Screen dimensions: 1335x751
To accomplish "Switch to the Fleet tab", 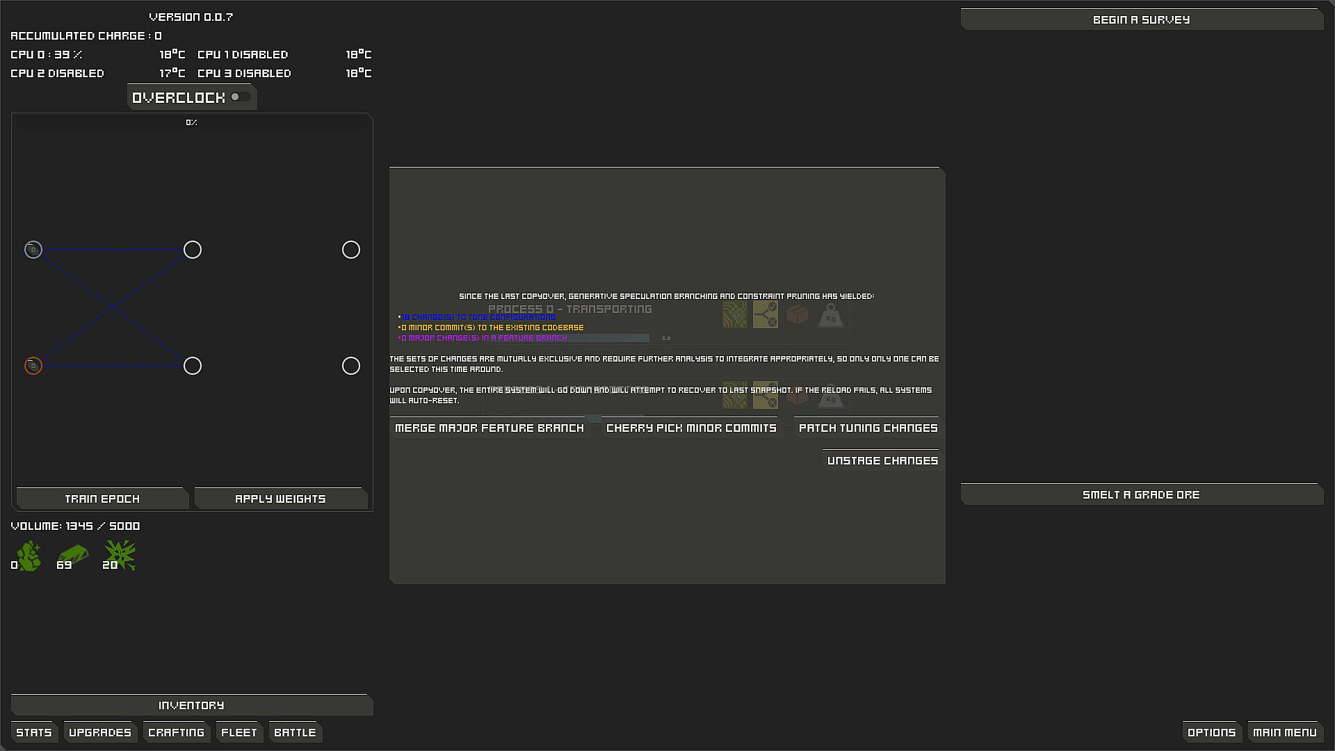I will 239,732.
